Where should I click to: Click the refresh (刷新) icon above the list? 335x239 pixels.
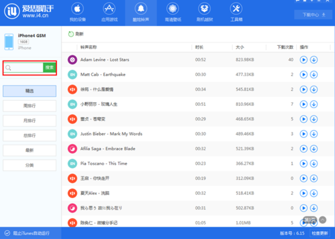[x=71, y=34]
